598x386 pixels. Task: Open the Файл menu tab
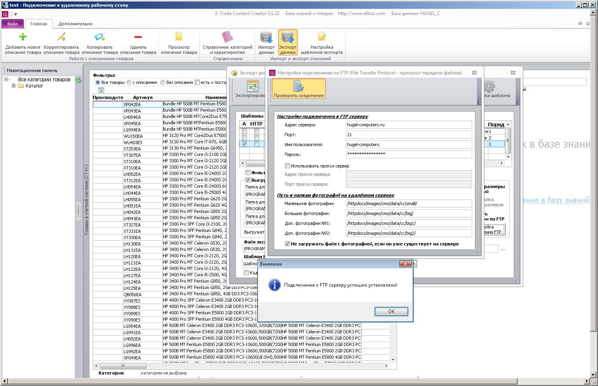12,24
